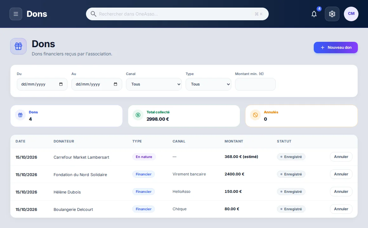Screen dimensions: 368x228
Task: Click the STATUT column header
Action: coord(284,141)
